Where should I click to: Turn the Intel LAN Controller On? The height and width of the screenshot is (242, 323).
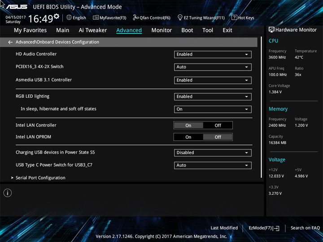(188, 125)
